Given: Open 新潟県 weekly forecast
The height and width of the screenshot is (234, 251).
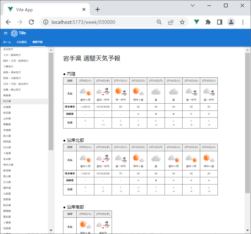Looking at the screenshot, I should pyautogui.click(x=24, y=170).
